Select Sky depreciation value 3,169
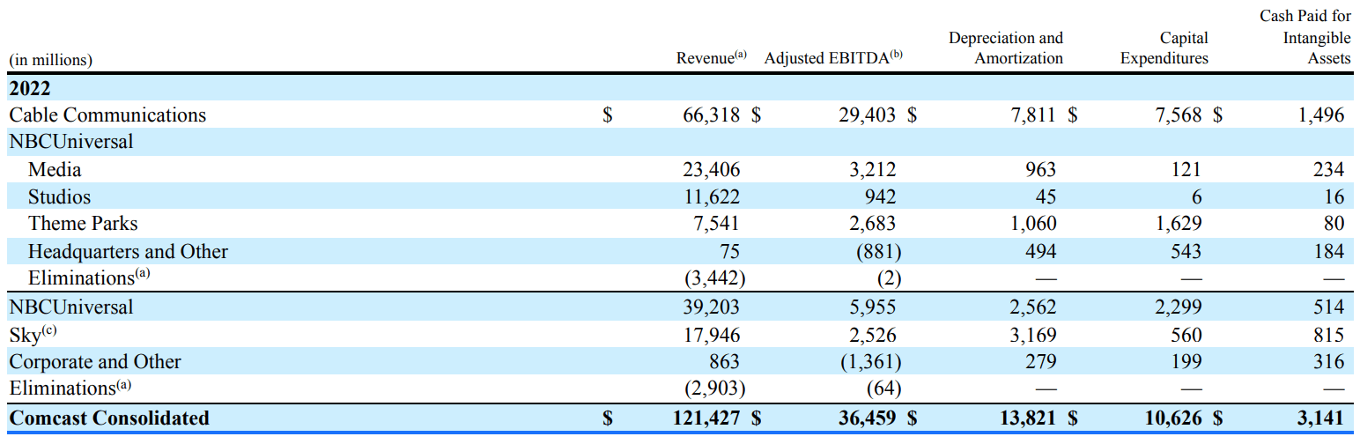This screenshot has height=444, width=1360. (1032, 335)
